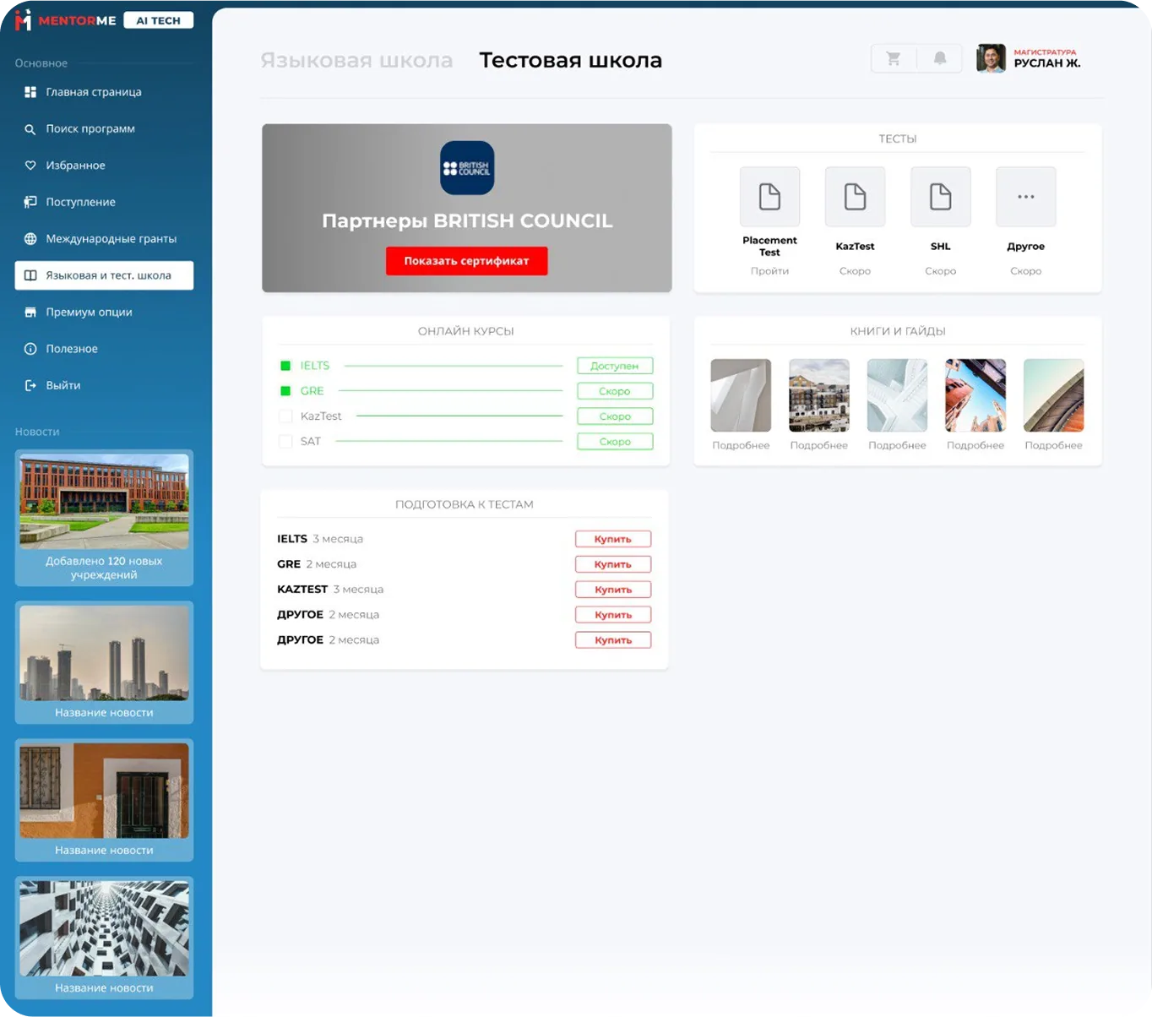Viewport: 1152px width, 1017px height.
Task: Toggle the IELTS course checkbox
Action: click(x=285, y=366)
